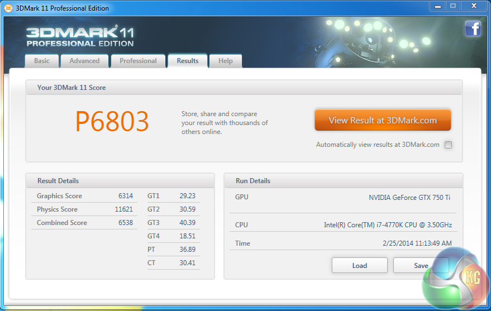491x311 pixels.
Task: Maximize the 3DMark 11 window
Action: [x=453, y=6]
